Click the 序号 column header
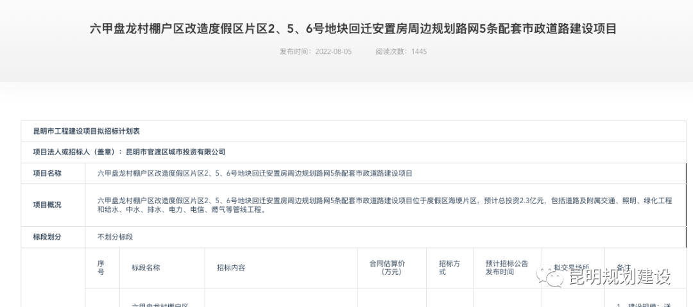Image resolution: width=693 pixels, height=307 pixels. pos(101,268)
